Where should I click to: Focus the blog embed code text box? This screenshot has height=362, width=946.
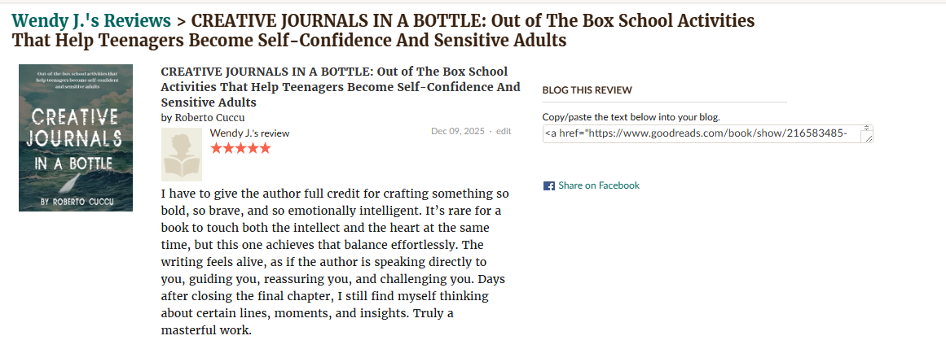point(701,133)
